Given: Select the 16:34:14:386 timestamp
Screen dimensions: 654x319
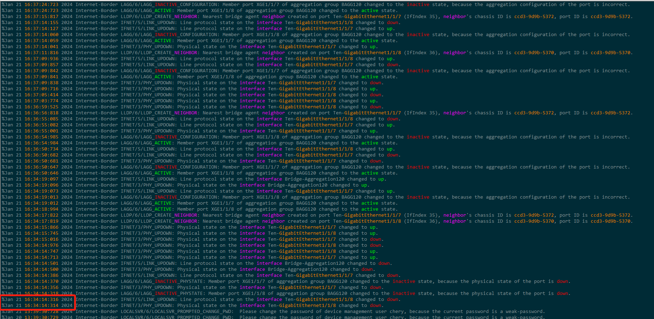Looking at the screenshot, I should tap(41, 275).
